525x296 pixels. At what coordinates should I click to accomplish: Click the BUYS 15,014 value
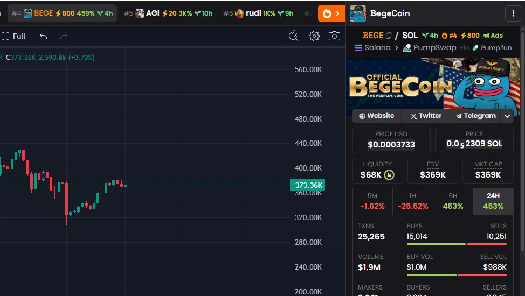point(417,236)
